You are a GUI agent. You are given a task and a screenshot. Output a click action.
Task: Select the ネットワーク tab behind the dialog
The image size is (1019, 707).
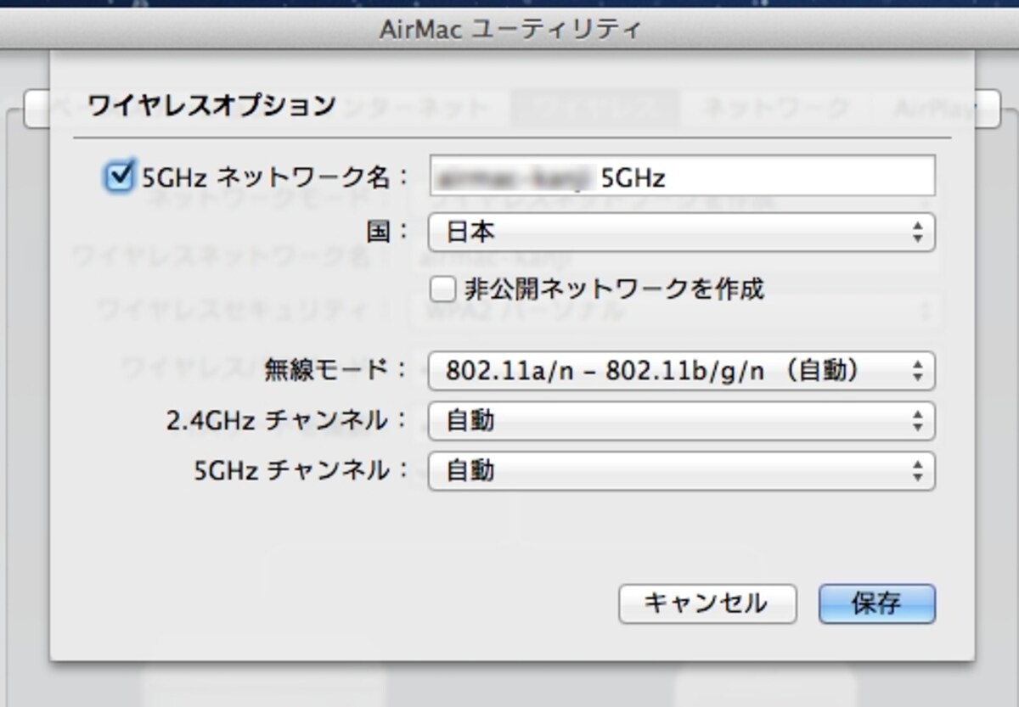(776, 108)
